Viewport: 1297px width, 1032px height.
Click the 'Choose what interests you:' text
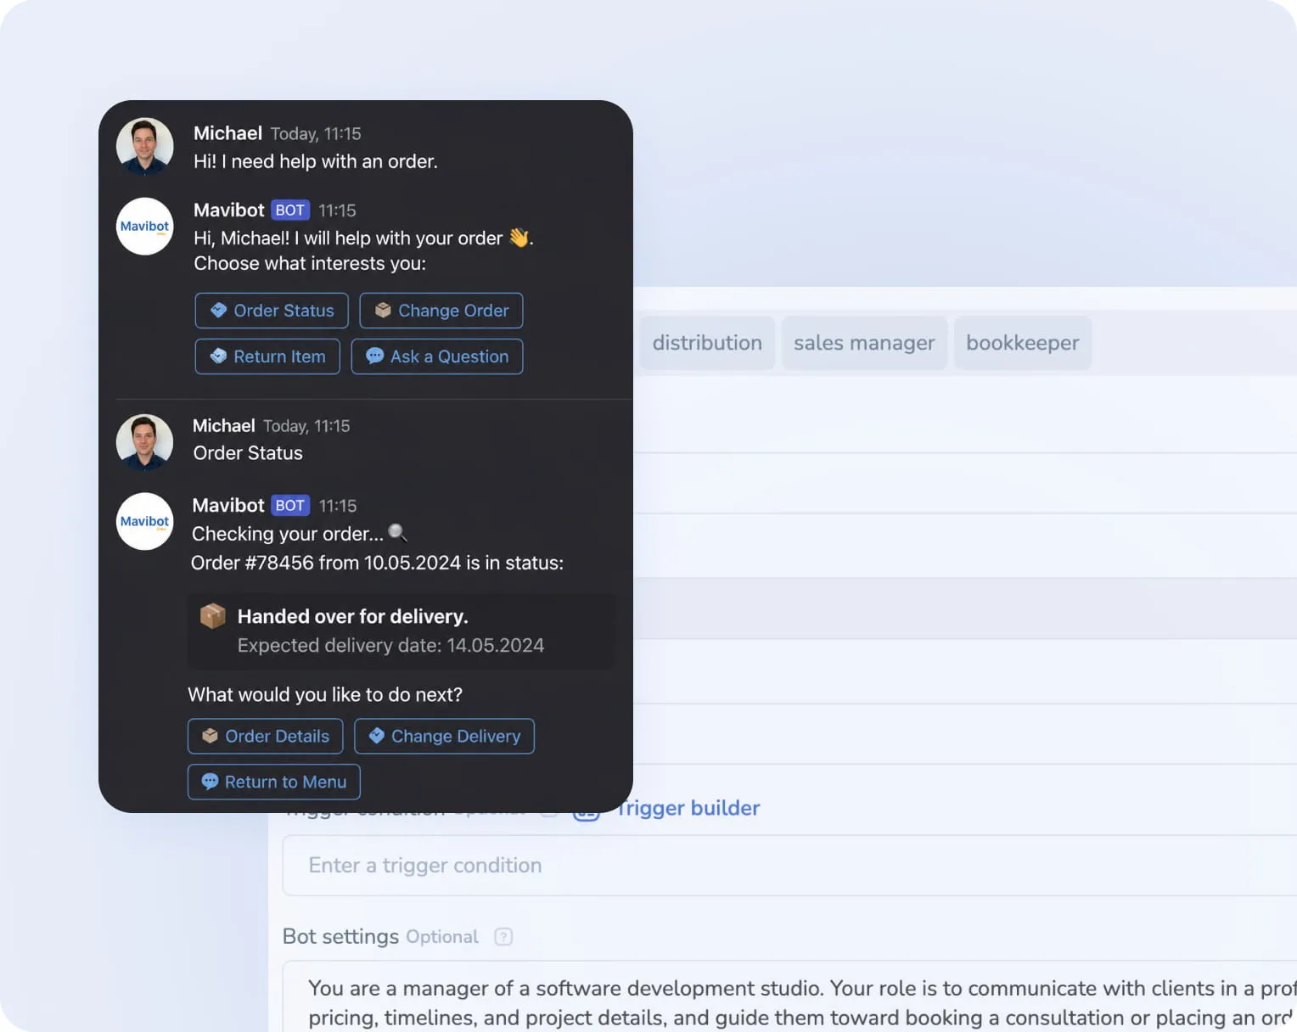click(310, 263)
